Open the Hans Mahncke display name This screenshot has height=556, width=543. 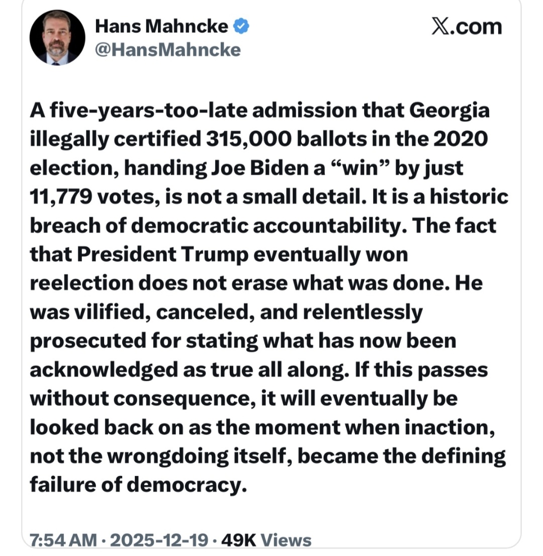pos(161,27)
